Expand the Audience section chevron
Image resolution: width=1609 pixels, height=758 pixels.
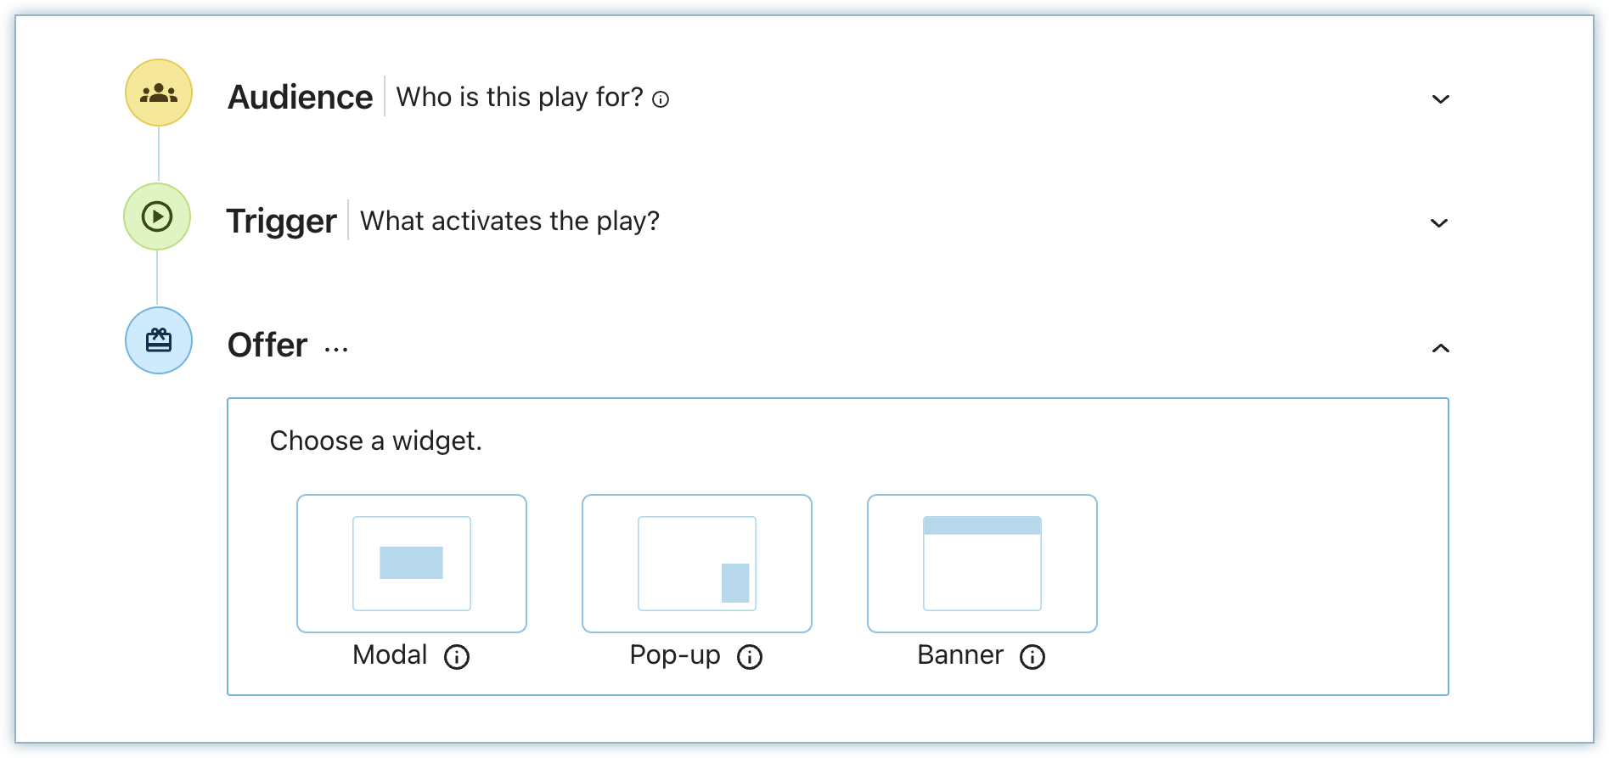pyautogui.click(x=1441, y=99)
